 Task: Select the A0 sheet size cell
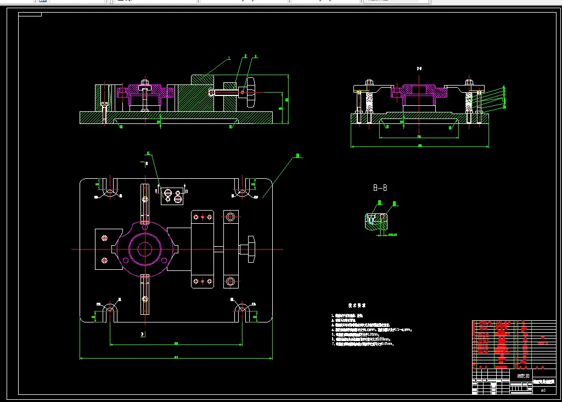(543, 390)
